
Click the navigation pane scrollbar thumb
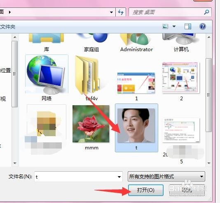point(14,74)
